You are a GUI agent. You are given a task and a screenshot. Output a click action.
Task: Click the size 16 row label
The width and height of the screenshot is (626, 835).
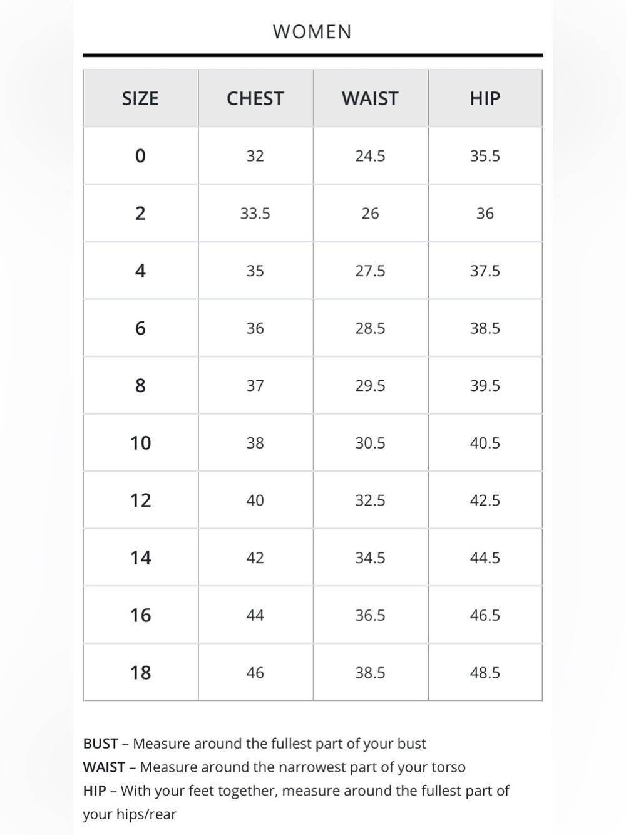point(140,615)
